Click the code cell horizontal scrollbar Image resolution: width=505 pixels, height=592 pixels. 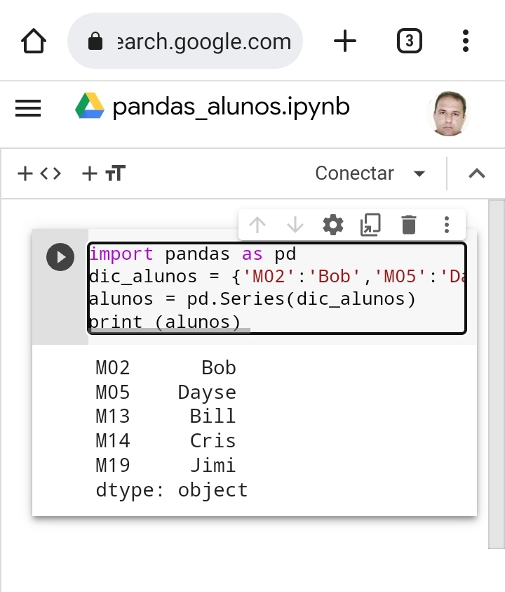(168, 329)
